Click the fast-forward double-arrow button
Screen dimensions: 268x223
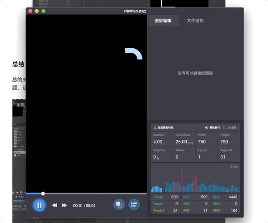pyautogui.click(x=64, y=205)
